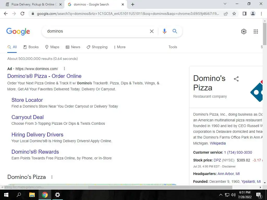This screenshot has width=267, height=200.
Task: Expand the More search categories menu
Action: (119, 47)
